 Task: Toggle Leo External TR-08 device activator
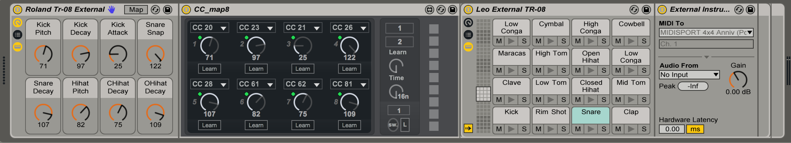[x=468, y=10]
